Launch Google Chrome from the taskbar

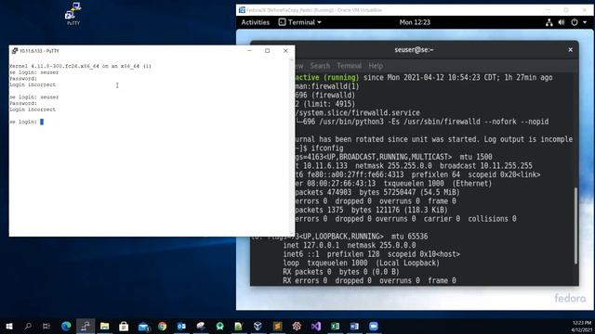[x=163, y=326]
